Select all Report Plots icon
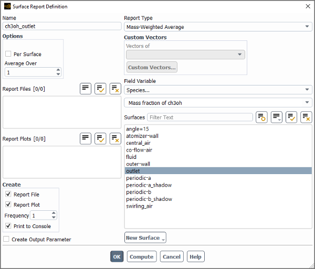Image resolution: width=315 pixels, height=269 pixels. point(100,138)
